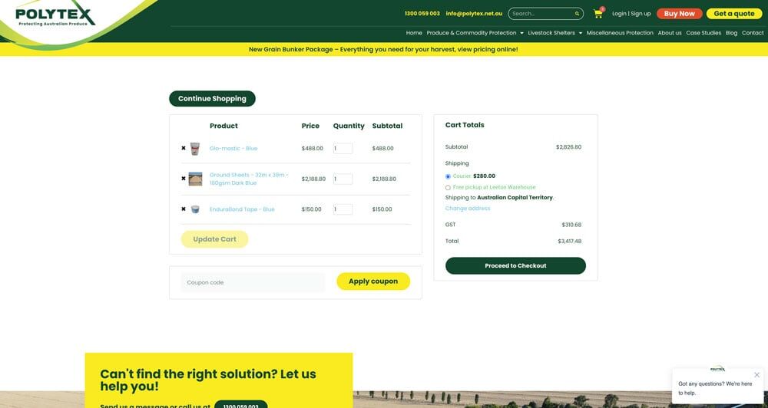This screenshot has height=408, width=768.
Task: Open the Blog page
Action: [x=731, y=33]
